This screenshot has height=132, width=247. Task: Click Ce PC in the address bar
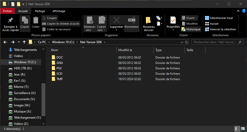tap(42, 42)
